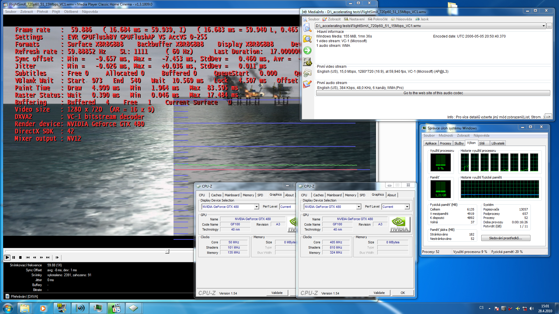Switch to Procesy tab in Task Manager

point(445,143)
